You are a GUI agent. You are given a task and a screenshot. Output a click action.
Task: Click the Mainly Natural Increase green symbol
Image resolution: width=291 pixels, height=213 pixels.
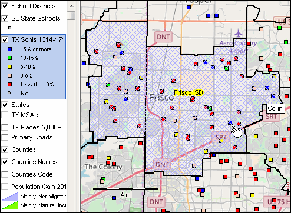coord(10,205)
